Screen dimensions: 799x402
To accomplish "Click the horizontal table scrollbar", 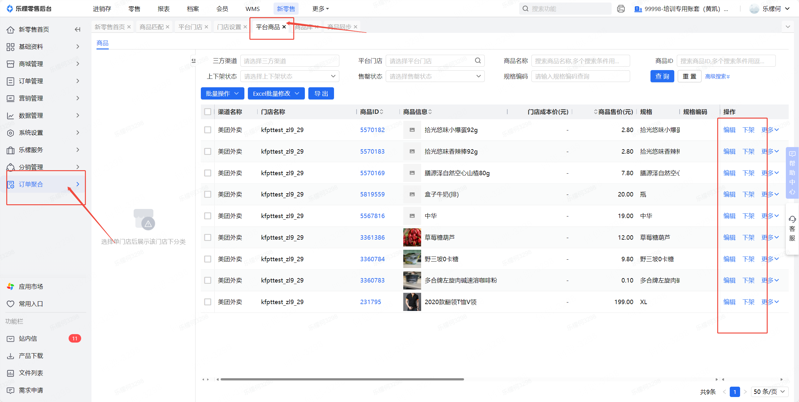I will click(342, 379).
